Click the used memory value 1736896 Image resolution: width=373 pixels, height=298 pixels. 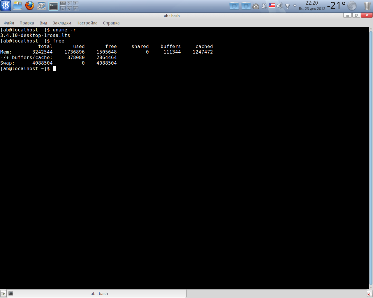click(x=75, y=52)
